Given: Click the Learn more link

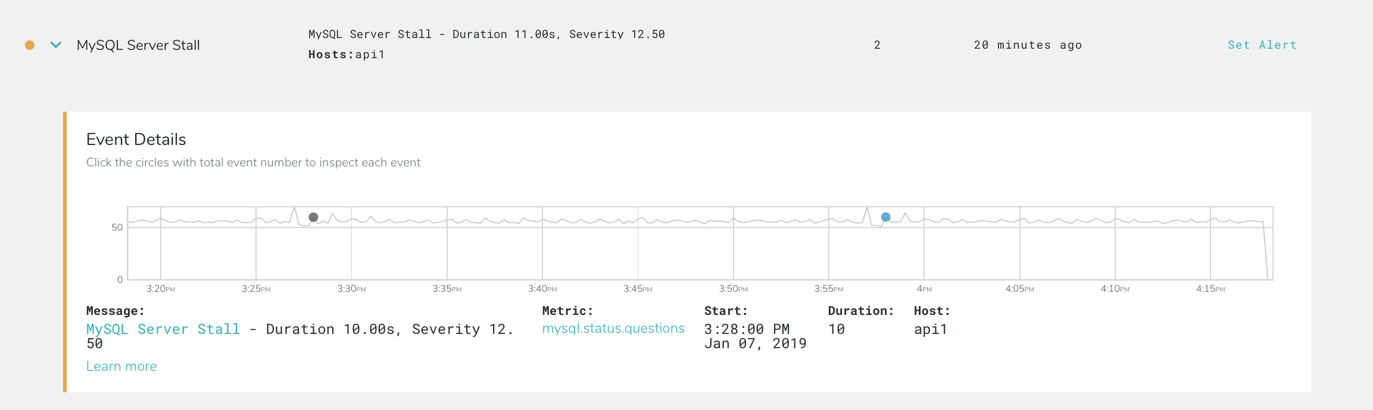Looking at the screenshot, I should 121,366.
